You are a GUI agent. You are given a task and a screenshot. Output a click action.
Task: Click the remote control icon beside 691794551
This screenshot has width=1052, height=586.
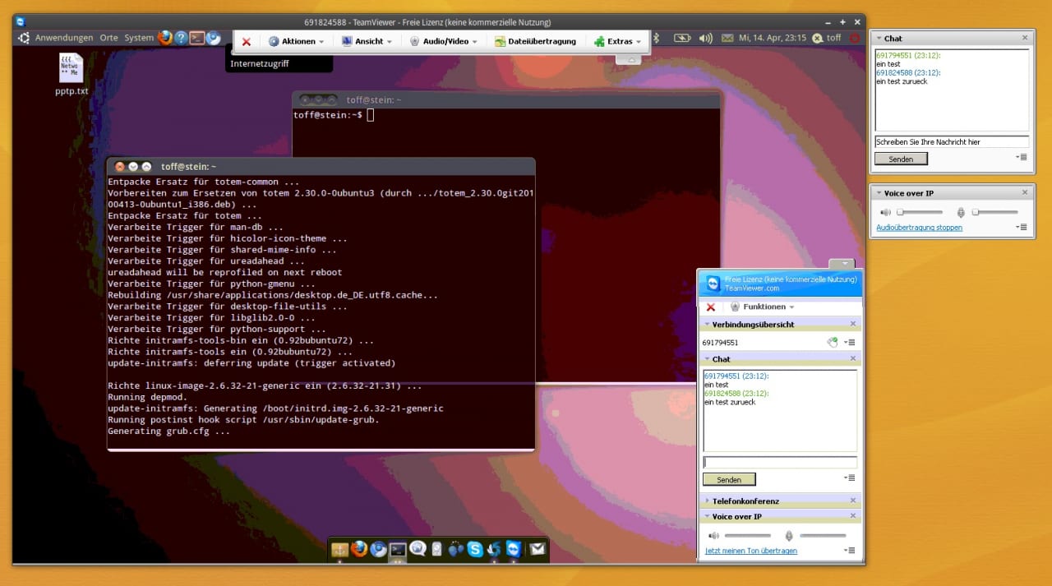coord(833,343)
